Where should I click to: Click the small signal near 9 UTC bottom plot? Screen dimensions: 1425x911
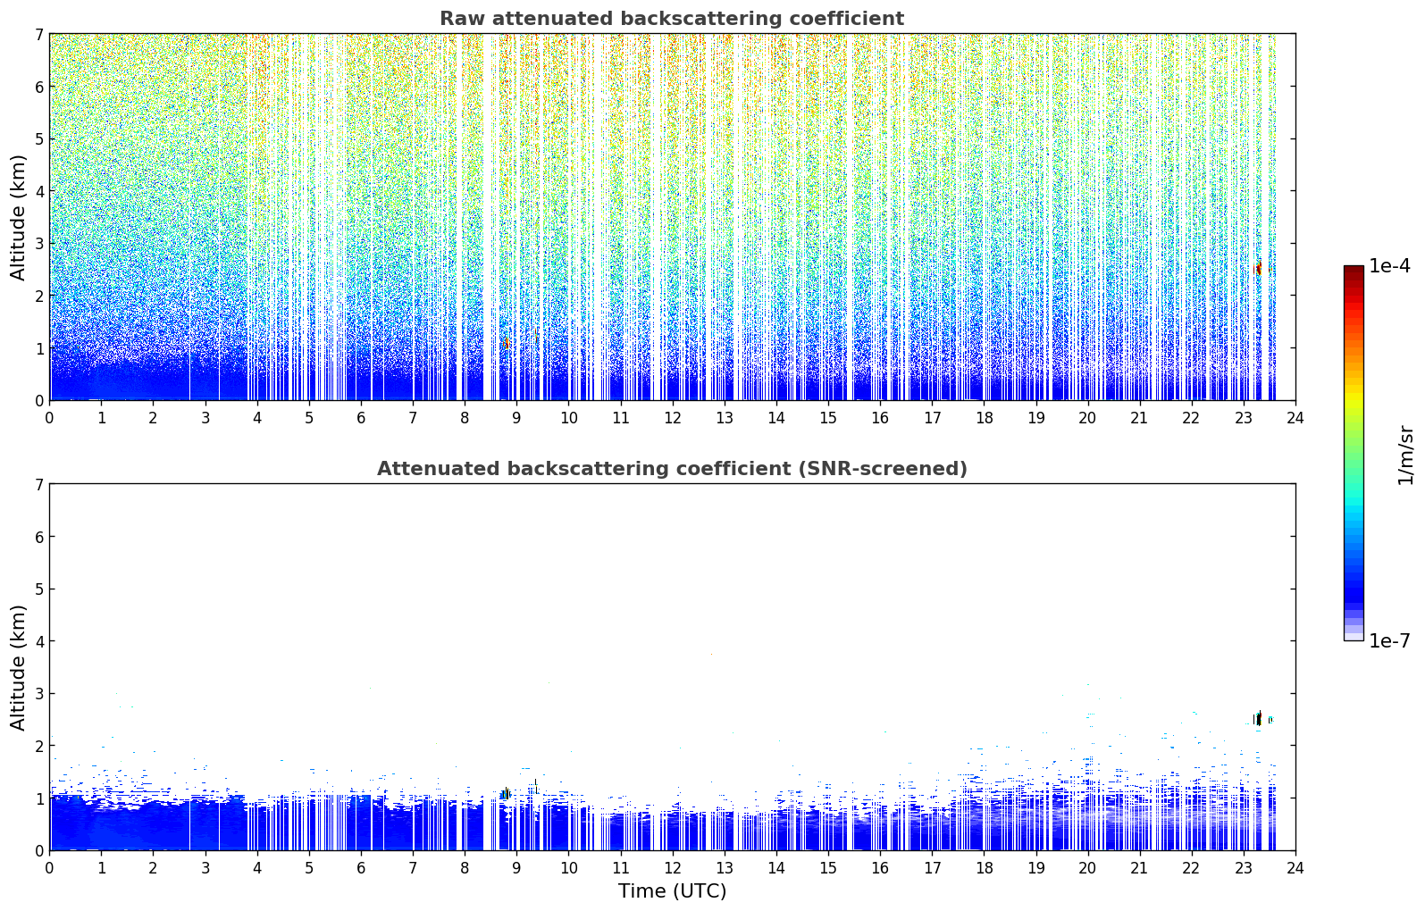pyautogui.click(x=506, y=793)
